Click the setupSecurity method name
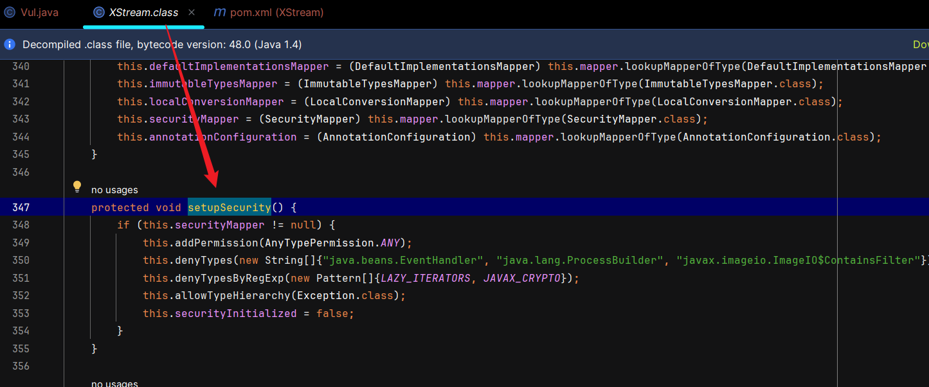 click(x=230, y=207)
